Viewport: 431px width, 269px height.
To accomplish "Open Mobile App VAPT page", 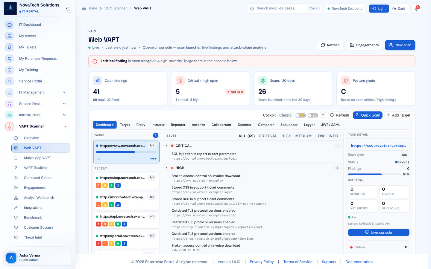I will click(41, 158).
